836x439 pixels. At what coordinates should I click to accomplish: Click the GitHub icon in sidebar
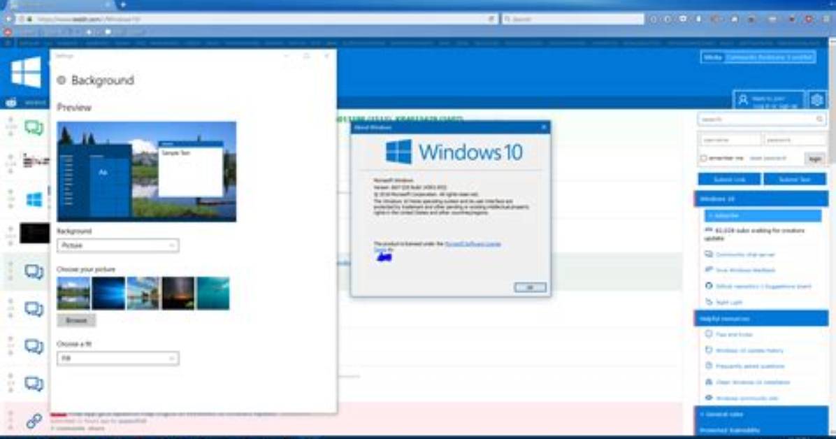click(709, 286)
